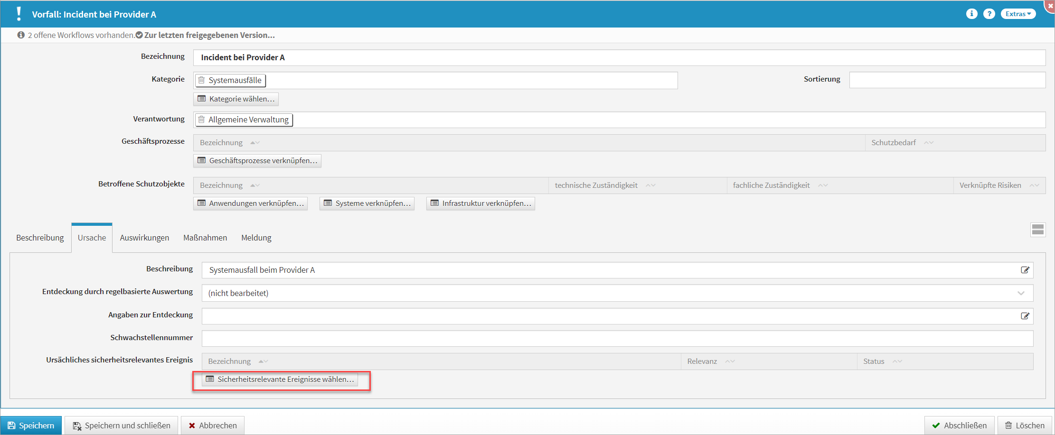Open the Extras dropdown menu
Screen dimensions: 1055x435
(1018, 14)
